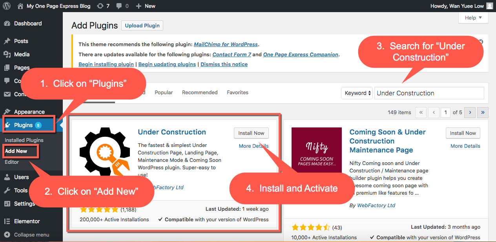Click the Posts pushpin icon

[x=7, y=41]
